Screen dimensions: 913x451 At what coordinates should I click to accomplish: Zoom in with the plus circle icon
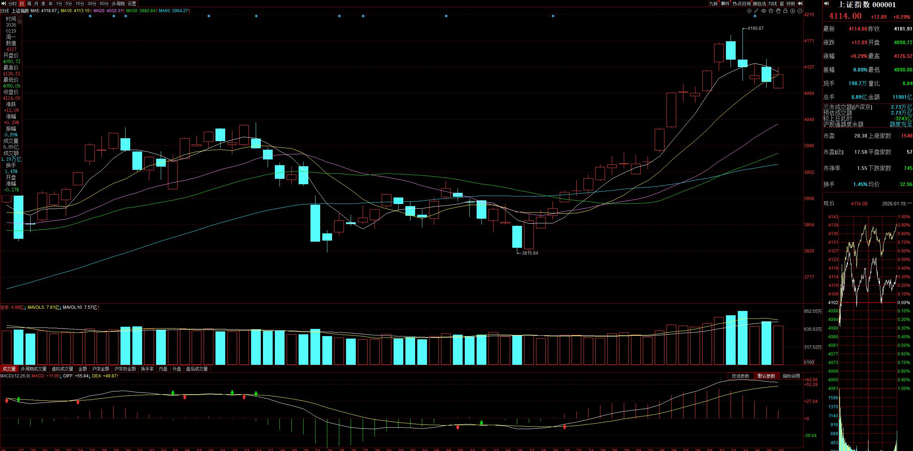(x=792, y=11)
